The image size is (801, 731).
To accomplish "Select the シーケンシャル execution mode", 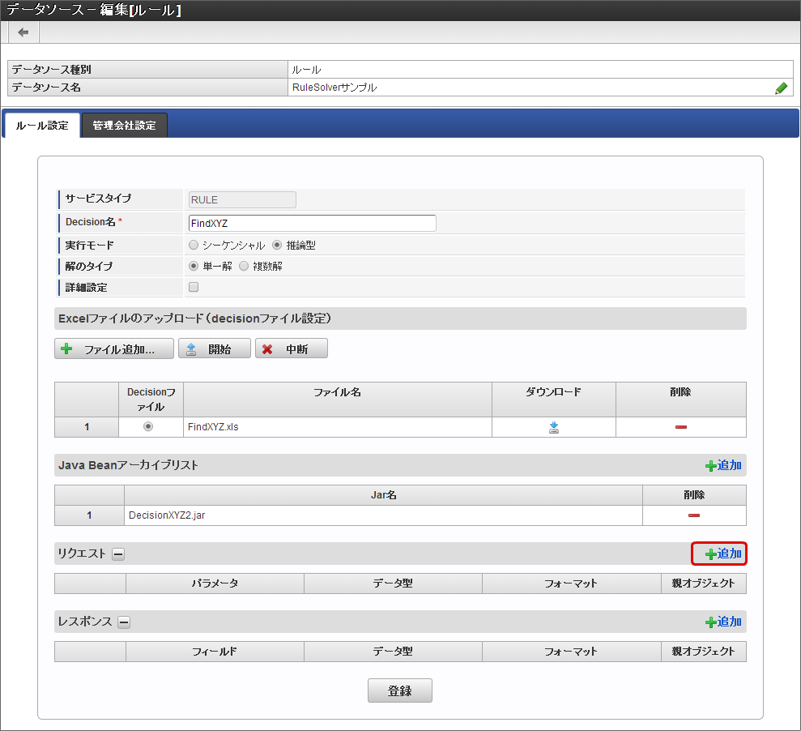I will pyautogui.click(x=194, y=245).
